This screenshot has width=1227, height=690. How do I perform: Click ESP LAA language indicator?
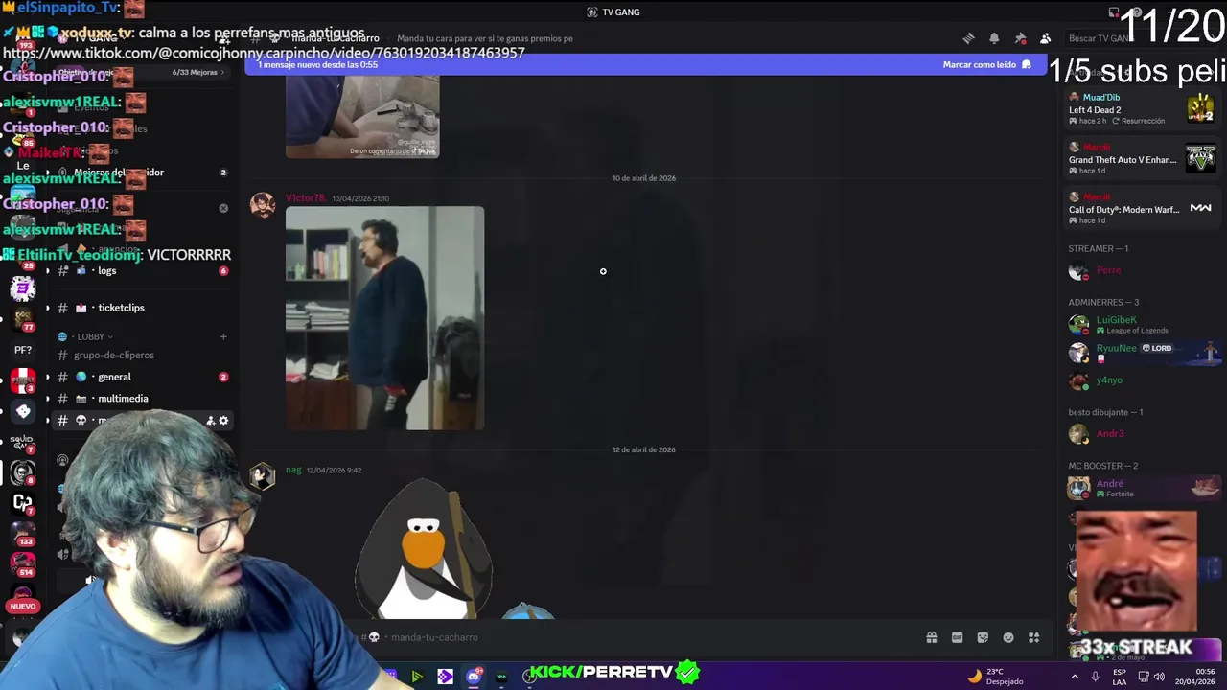tap(1120, 677)
